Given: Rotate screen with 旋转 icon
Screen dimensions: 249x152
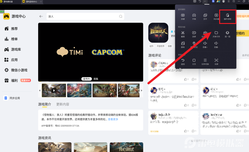Looking at the screenshot, I should tap(183, 45).
